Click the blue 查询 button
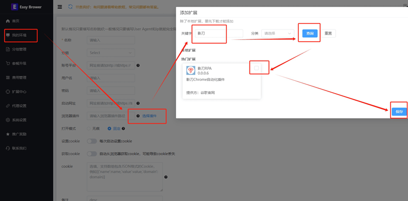The height and width of the screenshot is (201, 408). tap(310, 34)
